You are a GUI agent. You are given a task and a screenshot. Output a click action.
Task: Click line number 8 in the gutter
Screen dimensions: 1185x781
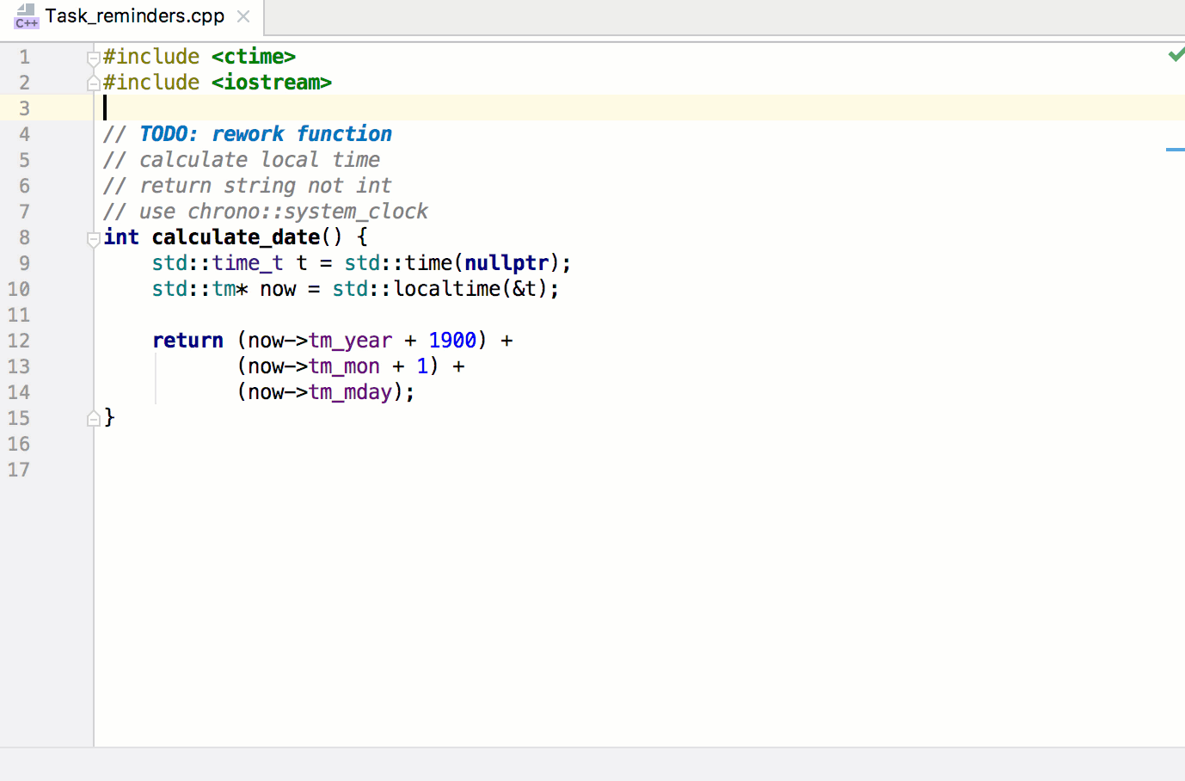(24, 237)
